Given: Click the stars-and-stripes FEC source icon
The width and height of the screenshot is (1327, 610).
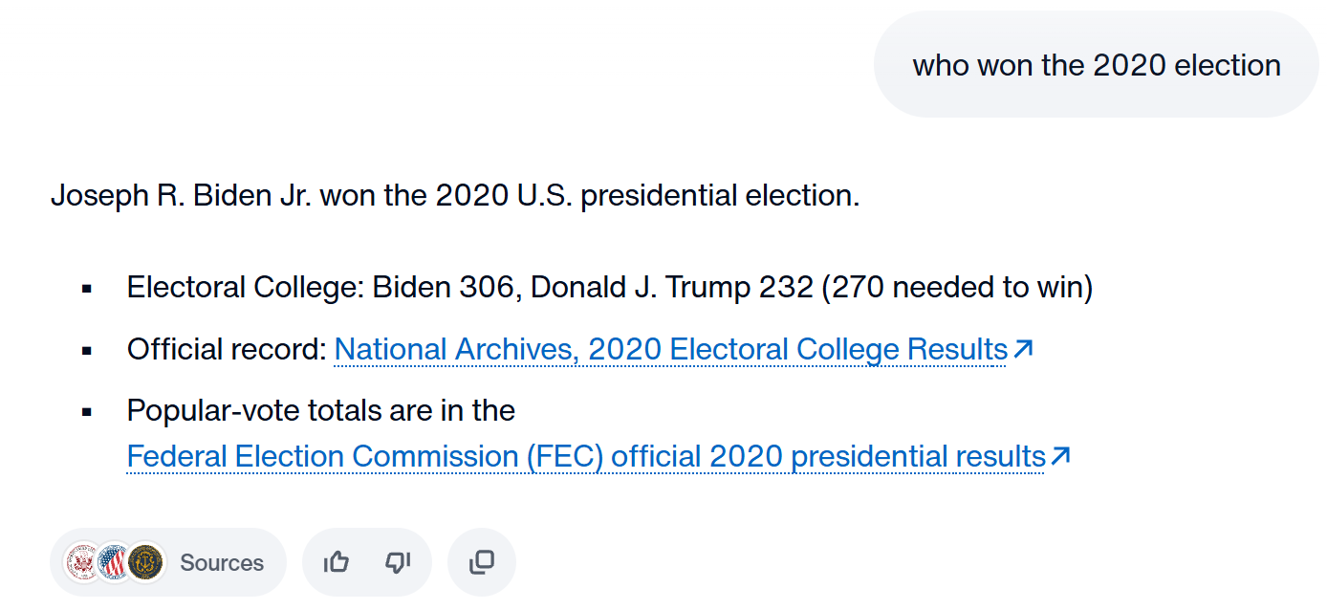Looking at the screenshot, I should pos(115,562).
